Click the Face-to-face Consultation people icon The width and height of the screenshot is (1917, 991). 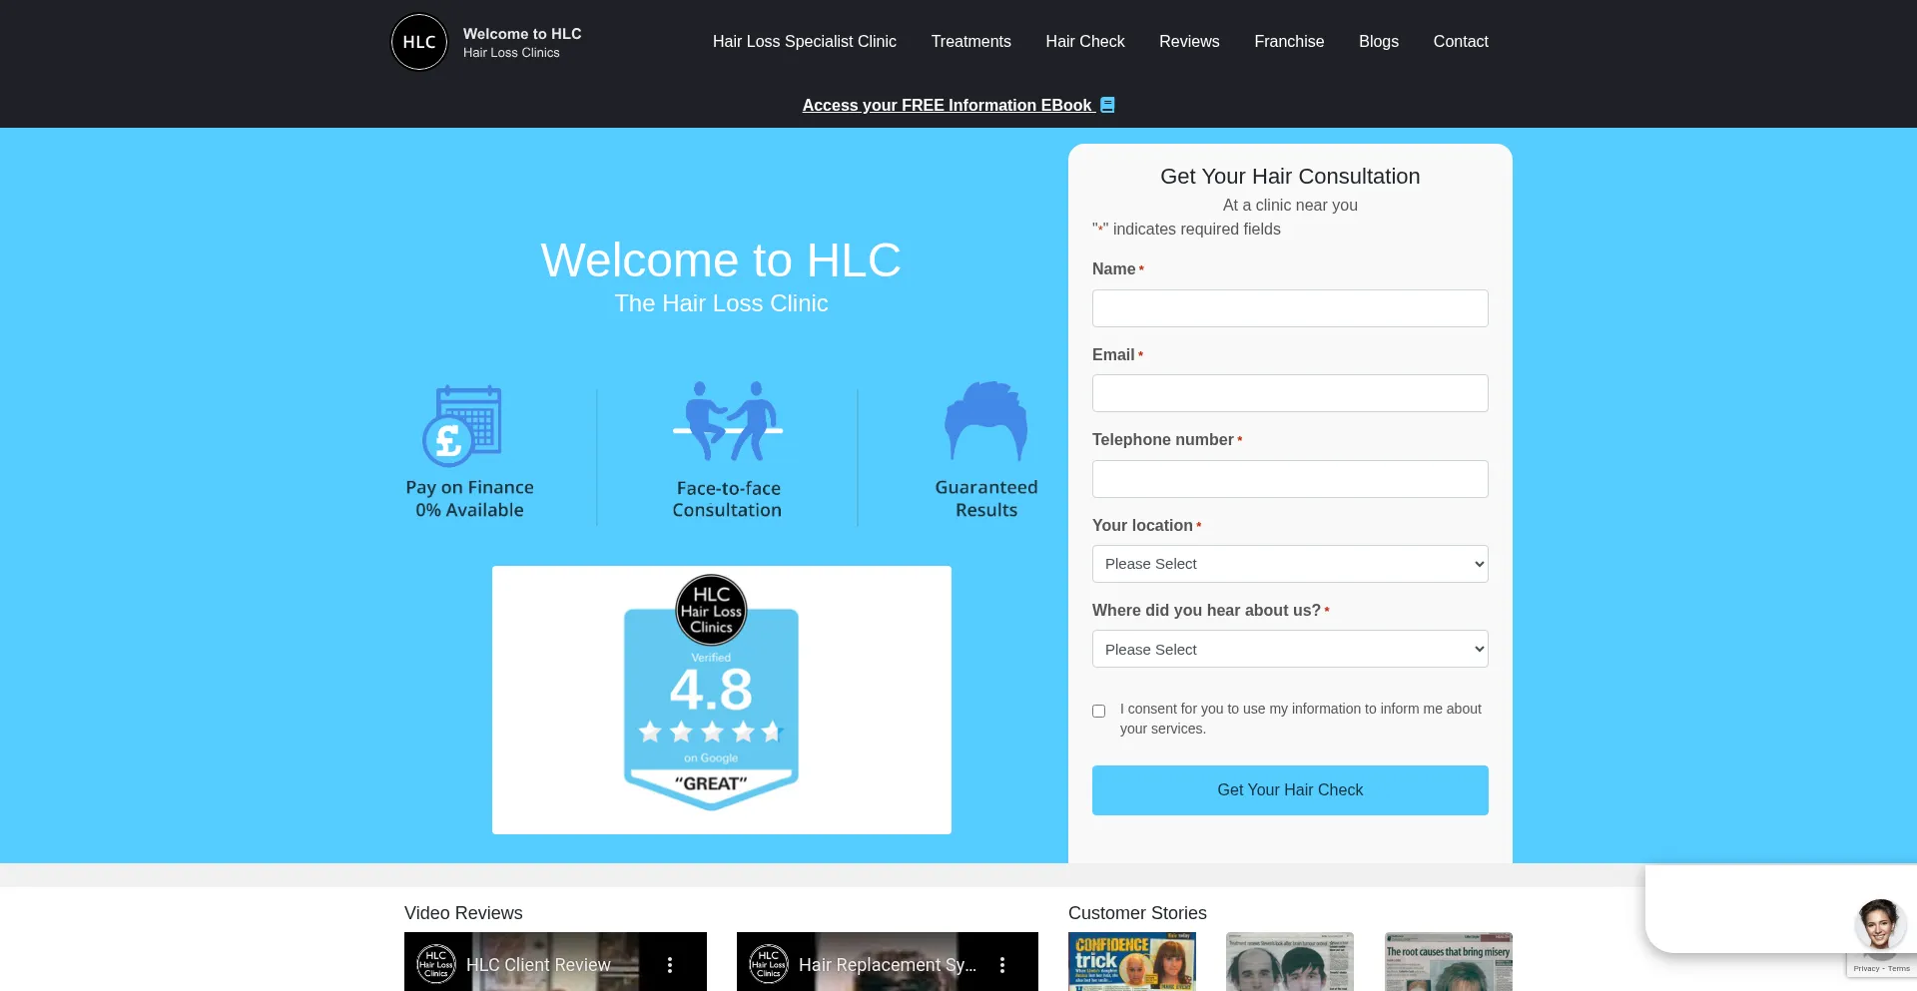click(x=728, y=421)
